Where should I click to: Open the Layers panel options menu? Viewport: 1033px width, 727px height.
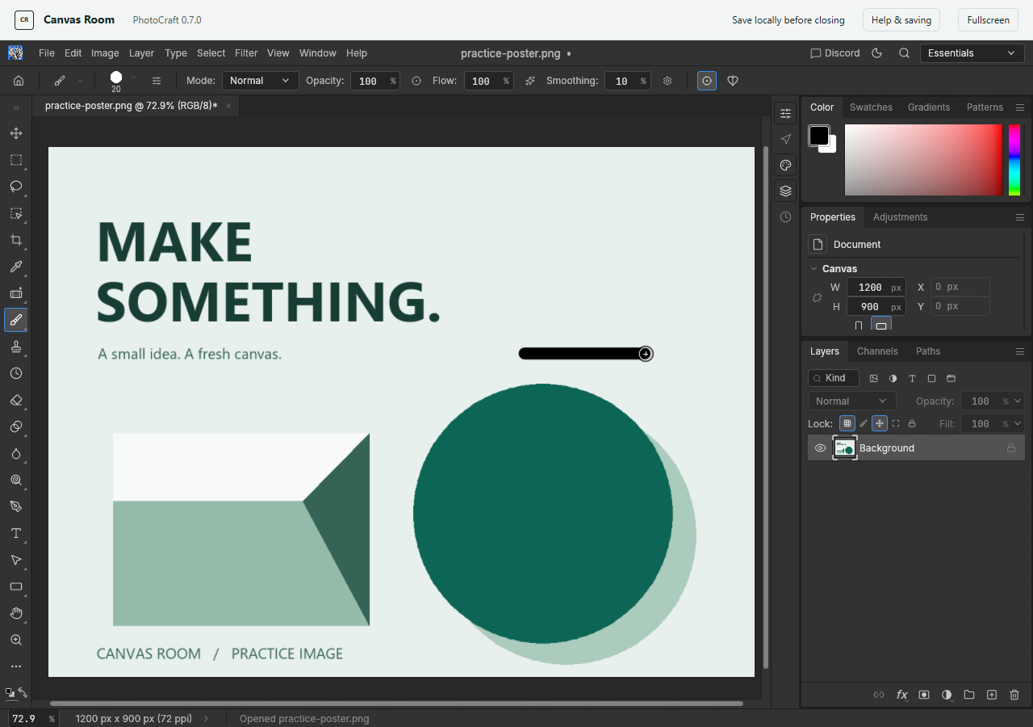(x=1020, y=351)
